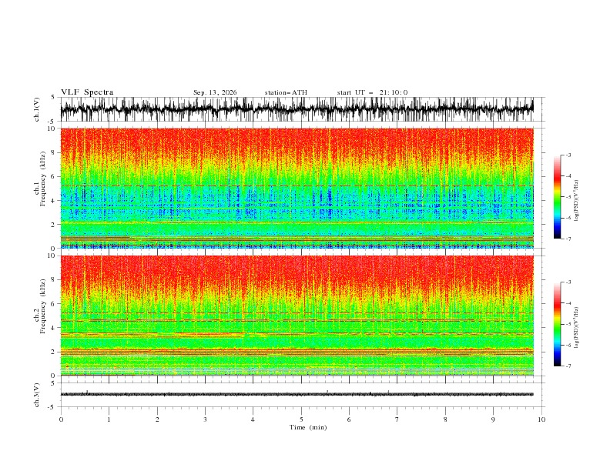Click the ch.1 Frequency (kHz) axis label

[x=41, y=188]
